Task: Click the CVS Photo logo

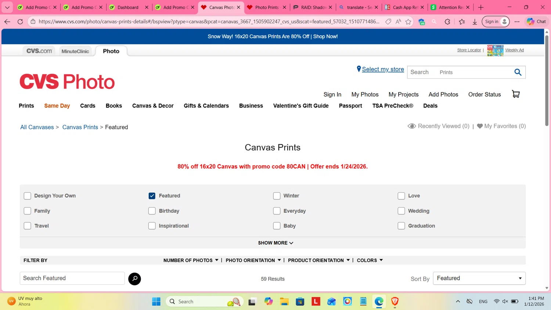Action: [67, 82]
